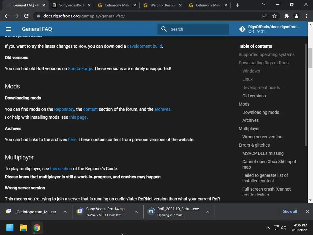Go forward in browser history
313x235 pixels.
[17, 16]
